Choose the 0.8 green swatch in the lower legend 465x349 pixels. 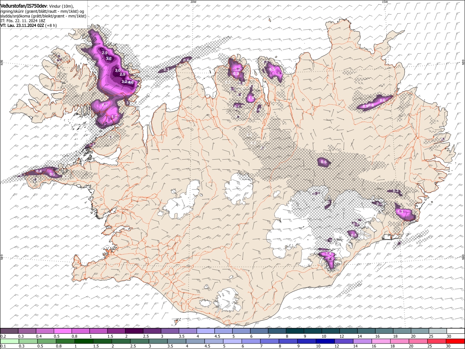[65, 341]
